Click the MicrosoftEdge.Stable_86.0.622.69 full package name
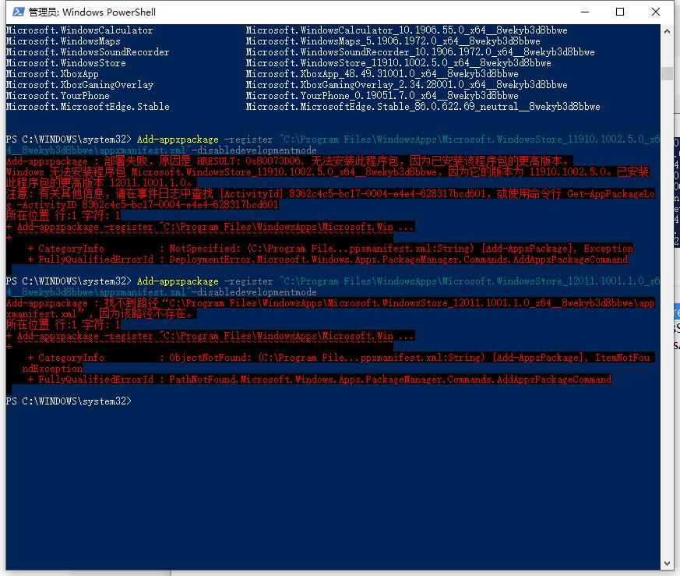Image resolution: width=680 pixels, height=576 pixels. (x=423, y=106)
